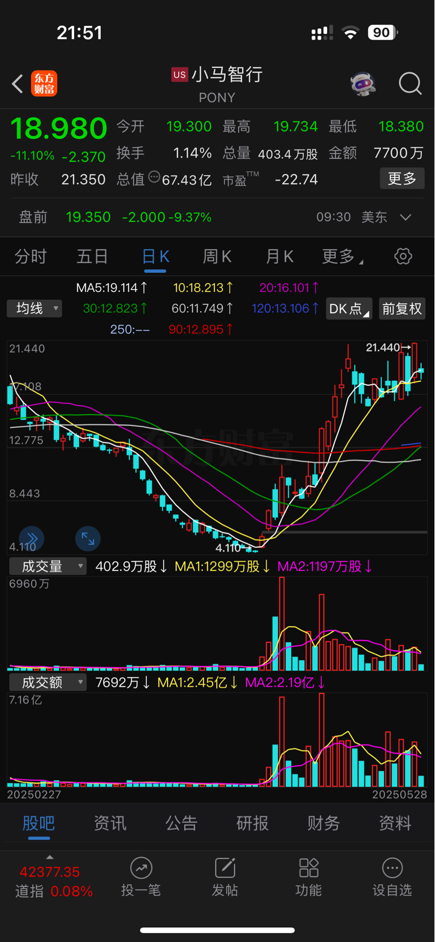Open the DK点 dropdown
The height and width of the screenshot is (942, 435).
pos(349,308)
